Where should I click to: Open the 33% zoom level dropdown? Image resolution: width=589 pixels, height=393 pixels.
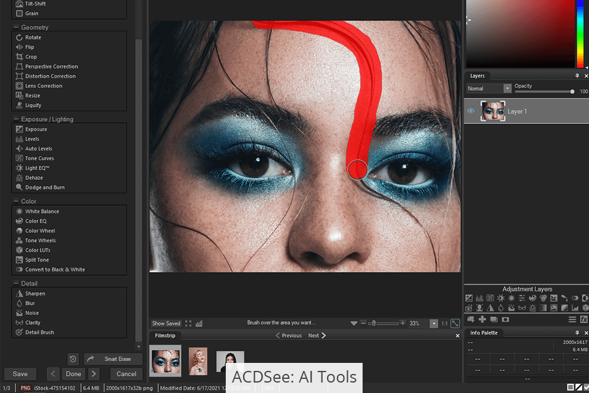434,324
